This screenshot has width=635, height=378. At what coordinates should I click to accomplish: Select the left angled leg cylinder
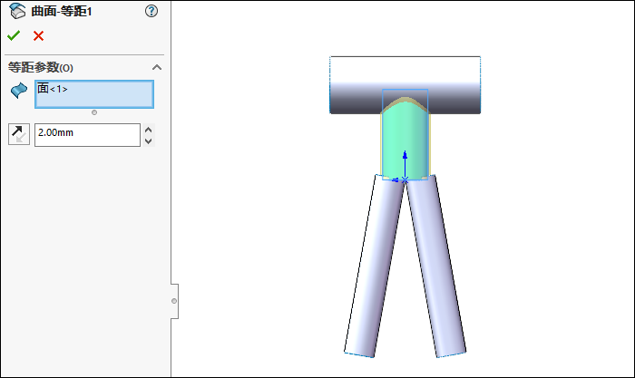pyautogui.click(x=374, y=267)
